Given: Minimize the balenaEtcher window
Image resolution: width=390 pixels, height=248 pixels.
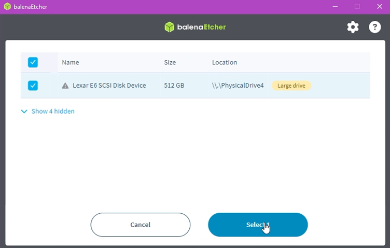Looking at the screenshot, I should tap(335, 7).
